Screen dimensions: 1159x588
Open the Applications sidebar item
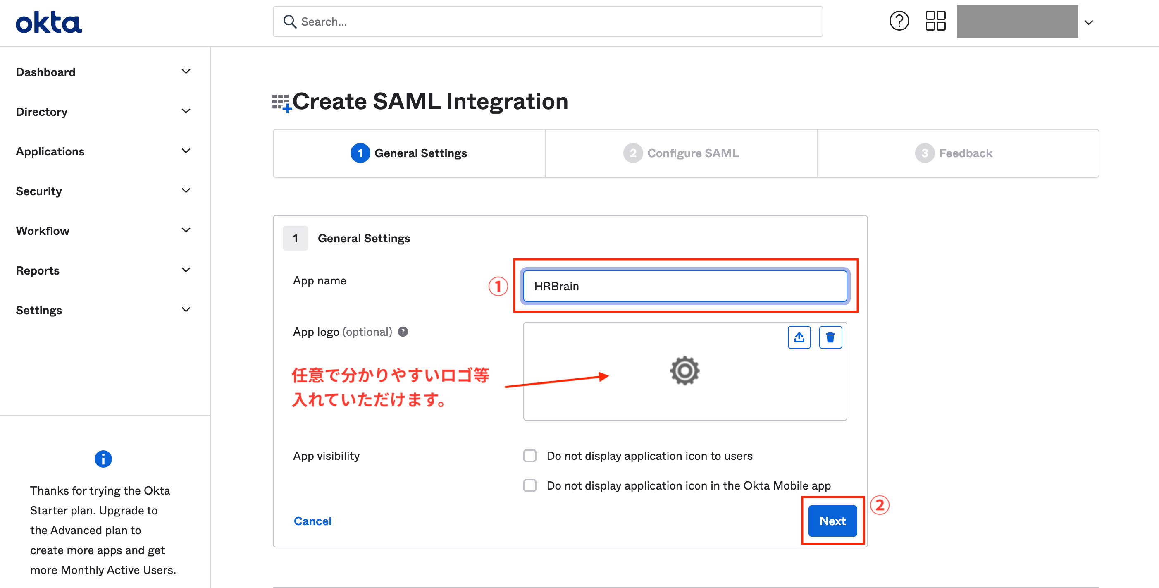pos(103,151)
